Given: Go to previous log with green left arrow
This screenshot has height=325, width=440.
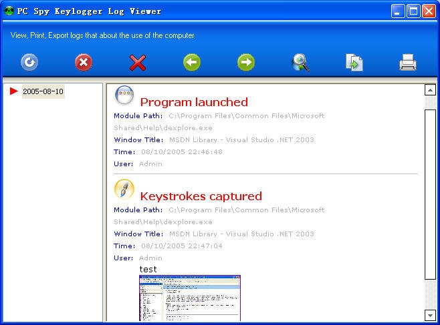Looking at the screenshot, I should [192, 63].
